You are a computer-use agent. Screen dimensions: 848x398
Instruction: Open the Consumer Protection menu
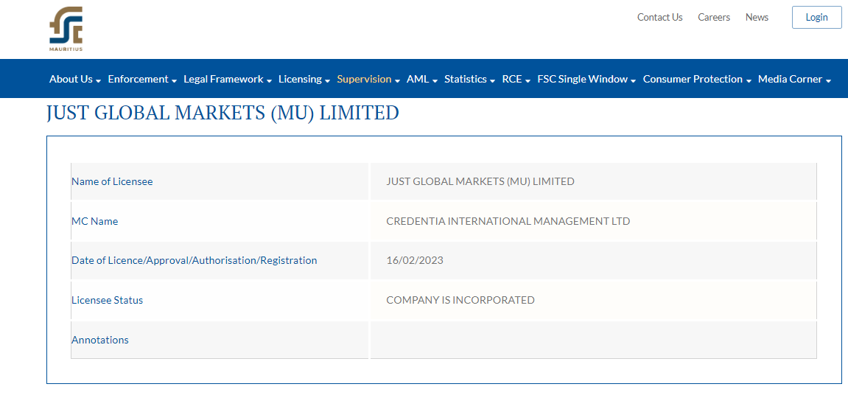[693, 79]
